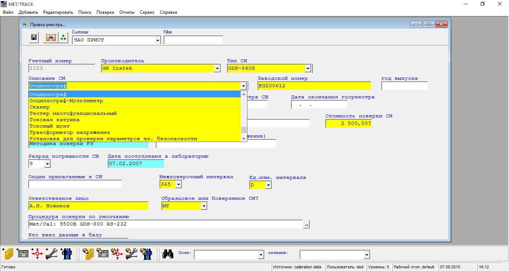Click the add people icon with plus sign
This screenshot has height=271, width=509.
tap(66, 254)
